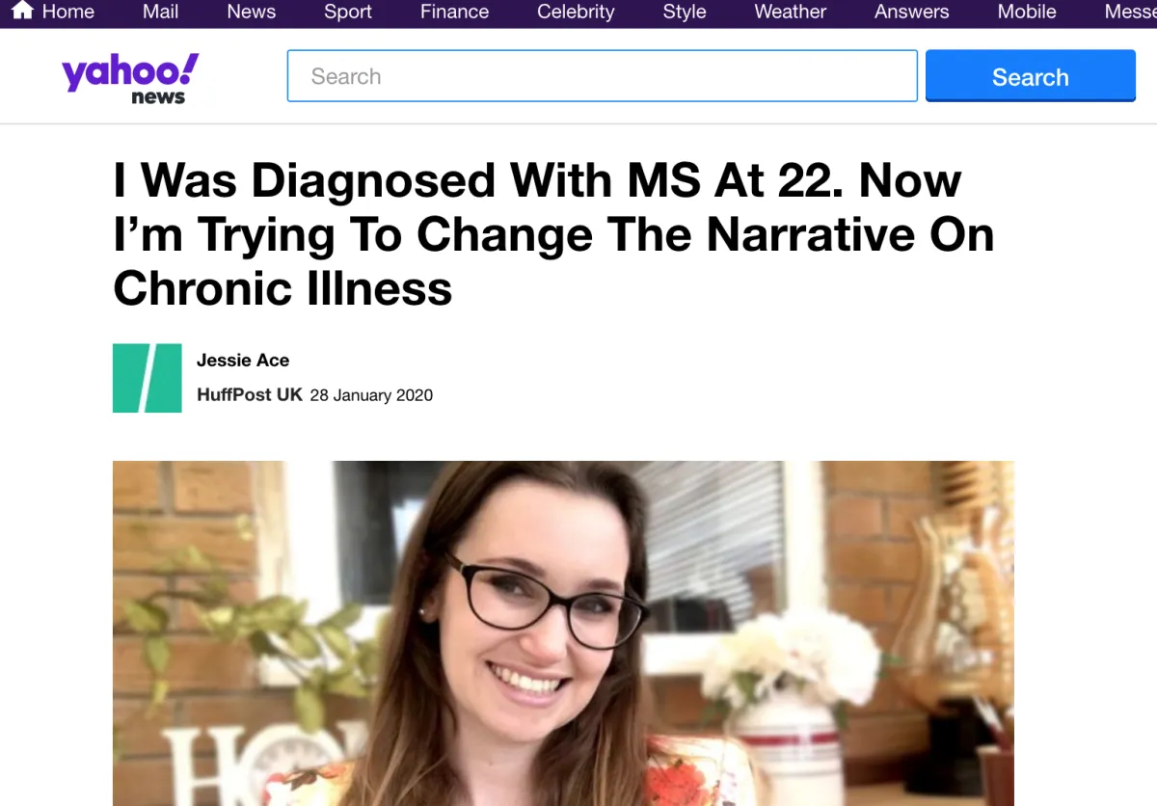
Task: Click the blue Search button
Action: 1031,76
